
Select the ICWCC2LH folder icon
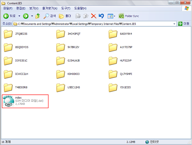[8, 74]
